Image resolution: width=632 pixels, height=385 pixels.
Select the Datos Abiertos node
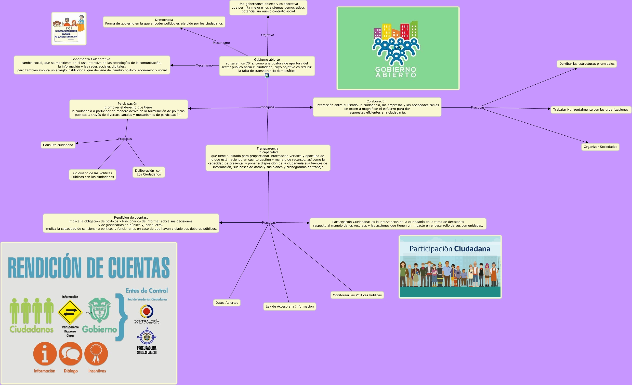(227, 303)
